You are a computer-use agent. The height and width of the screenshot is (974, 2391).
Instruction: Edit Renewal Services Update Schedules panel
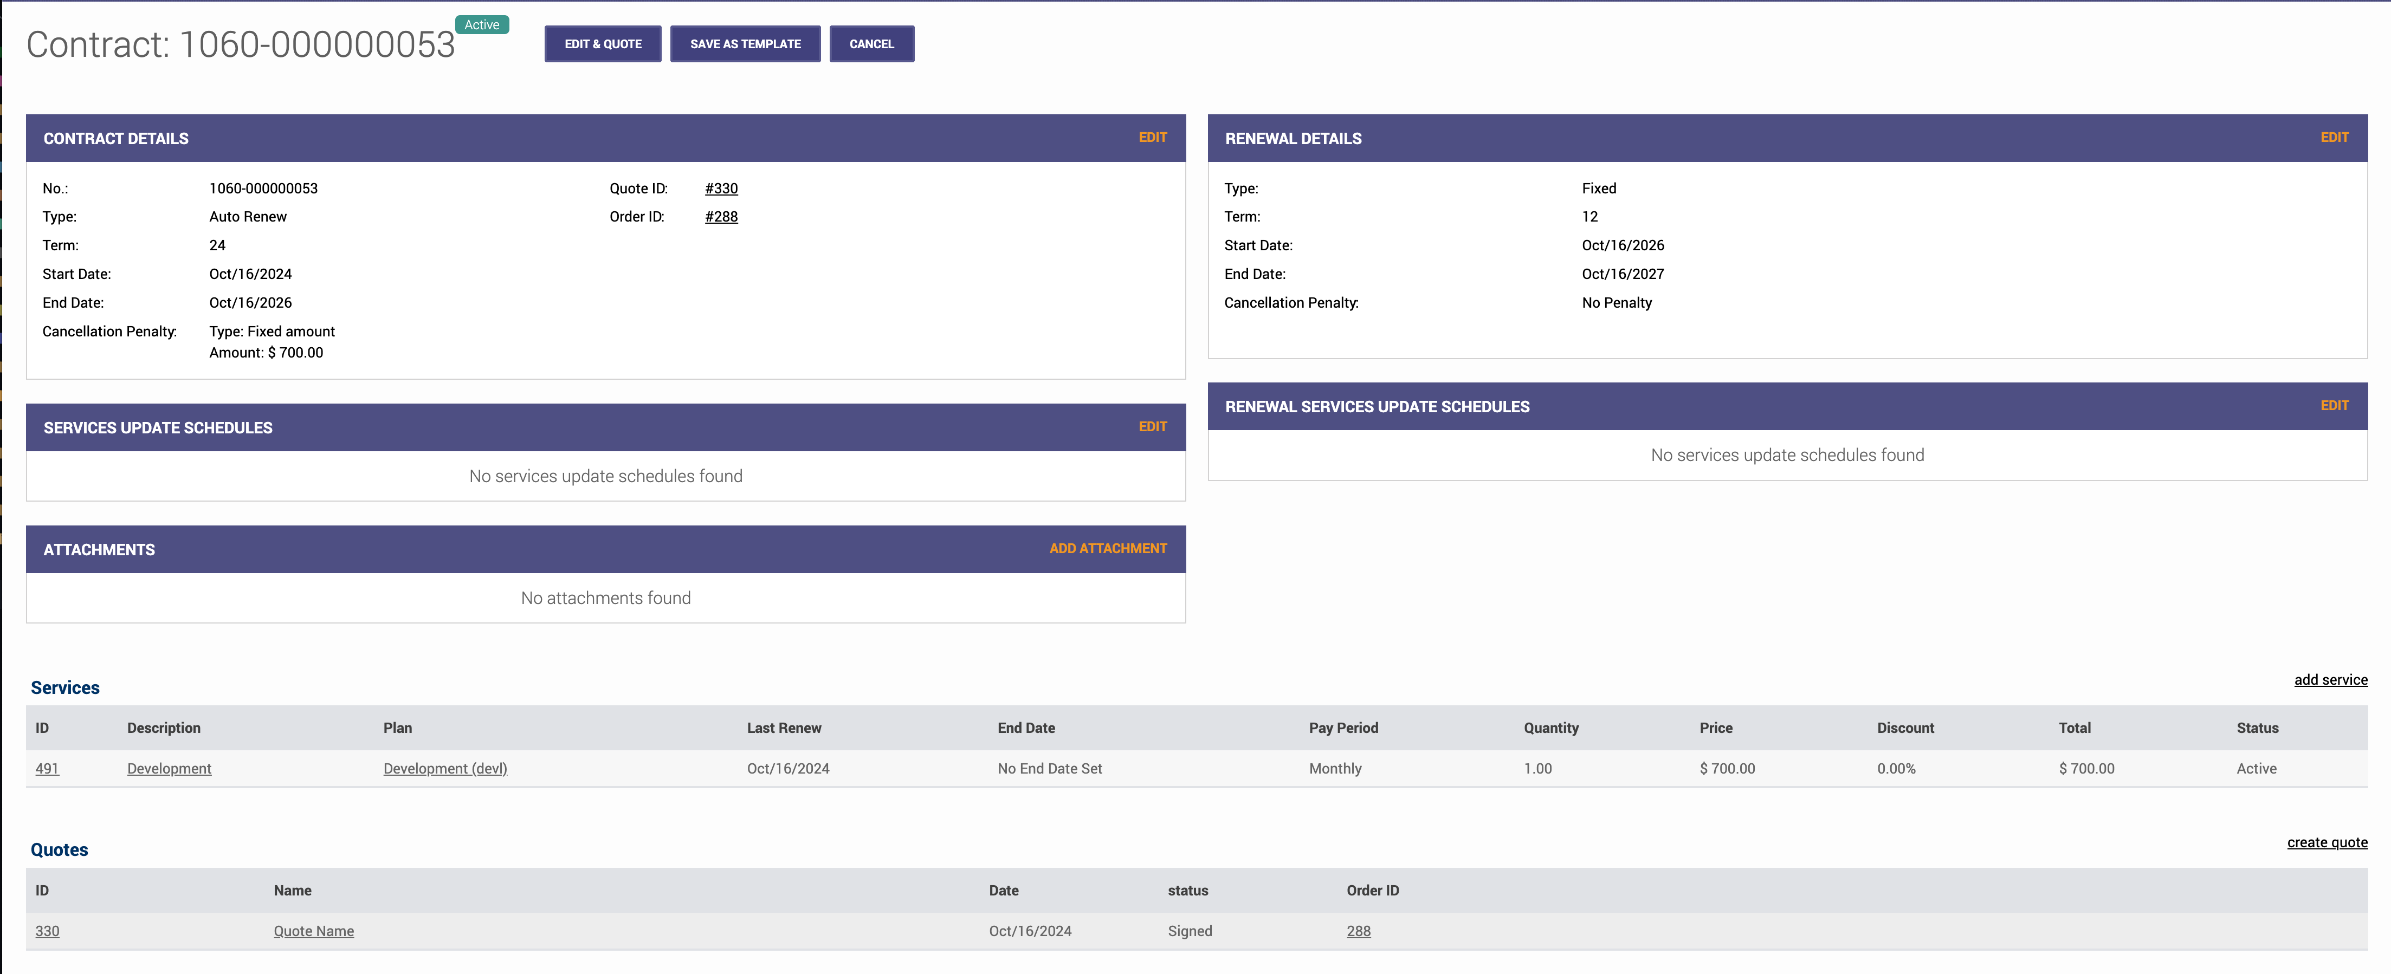[x=2334, y=405]
